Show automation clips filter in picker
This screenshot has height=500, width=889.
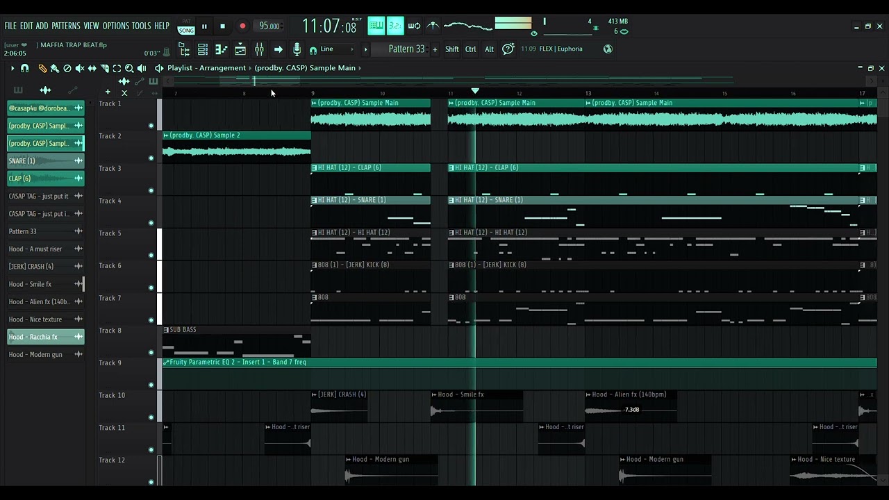pyautogui.click(x=72, y=90)
